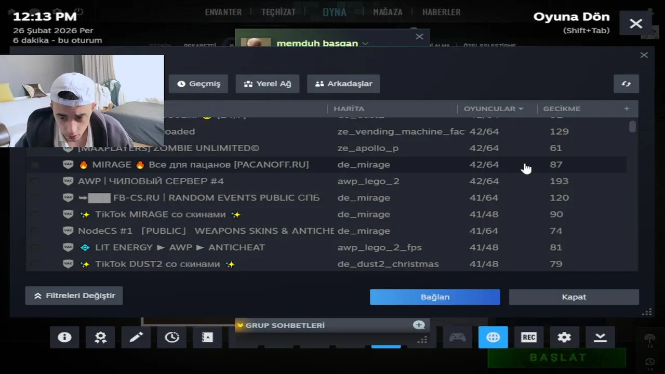Image resolution: width=665 pixels, height=374 pixels.
Task: Add a column with the plus icon
Action: (627, 109)
